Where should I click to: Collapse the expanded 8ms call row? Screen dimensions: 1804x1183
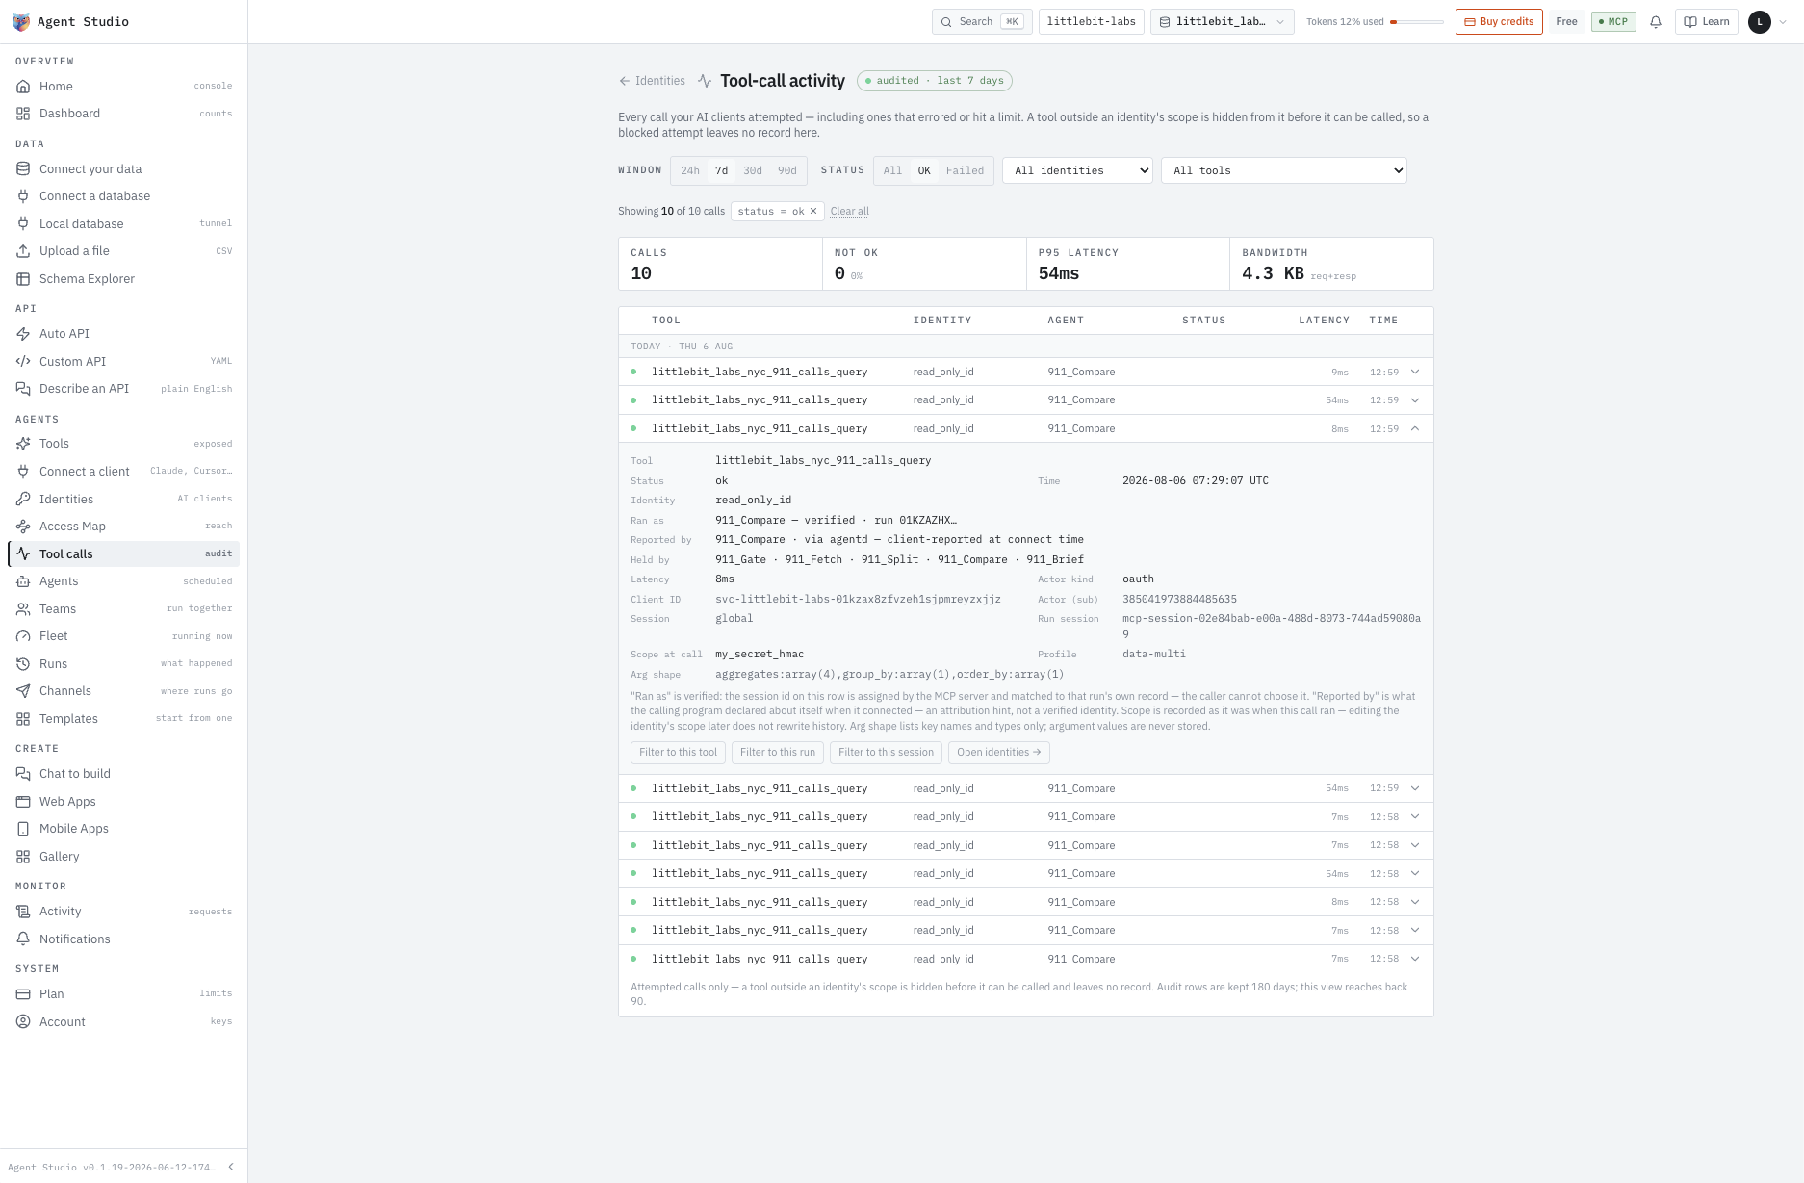coord(1415,428)
